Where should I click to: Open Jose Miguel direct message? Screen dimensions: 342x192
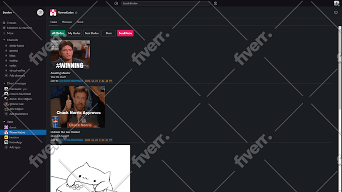pyautogui.click(x=16, y=109)
